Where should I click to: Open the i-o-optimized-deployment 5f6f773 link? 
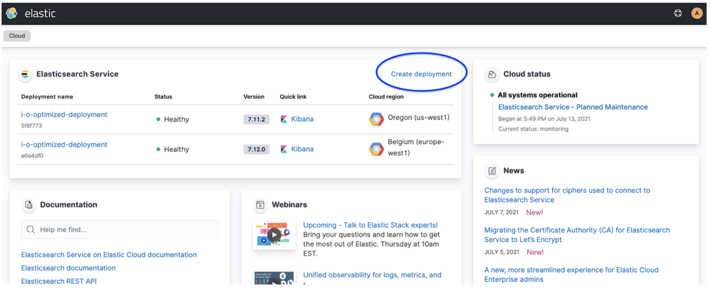tap(64, 115)
